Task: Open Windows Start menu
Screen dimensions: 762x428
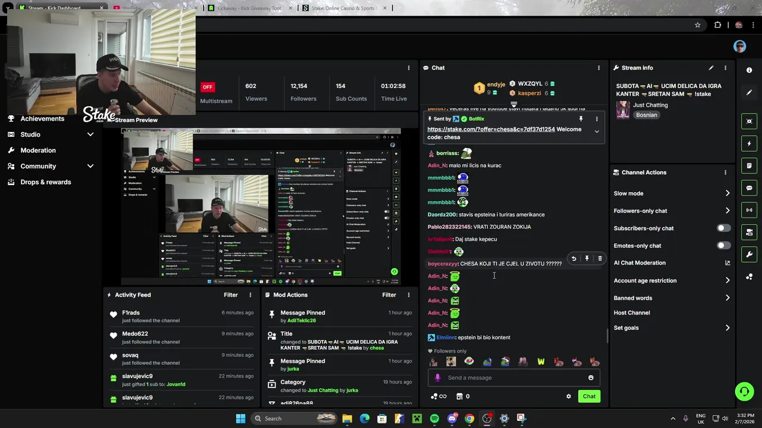Action: 241,418
